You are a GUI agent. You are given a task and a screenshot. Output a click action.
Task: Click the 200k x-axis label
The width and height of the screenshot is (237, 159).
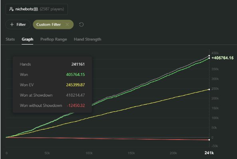(173, 153)
